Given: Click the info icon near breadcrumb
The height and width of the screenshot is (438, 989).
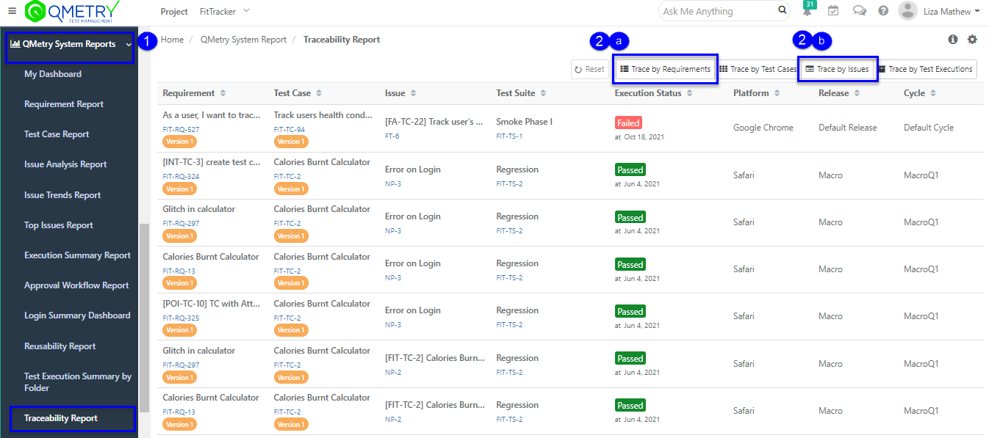Looking at the screenshot, I should tap(953, 40).
